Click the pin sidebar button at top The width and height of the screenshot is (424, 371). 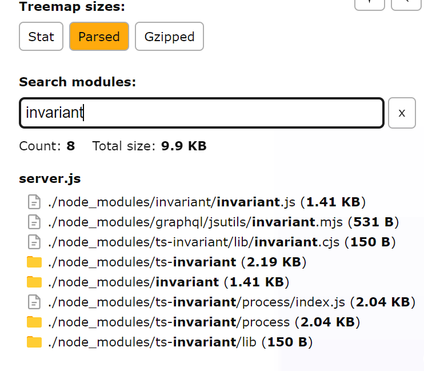coord(369,3)
